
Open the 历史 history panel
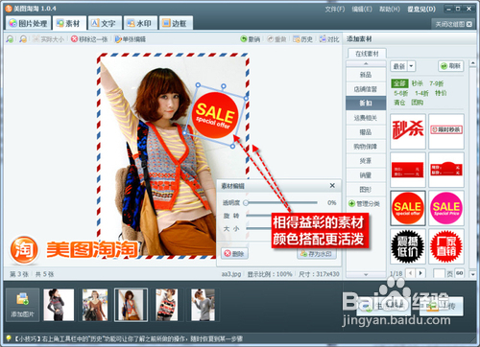tap(302, 39)
